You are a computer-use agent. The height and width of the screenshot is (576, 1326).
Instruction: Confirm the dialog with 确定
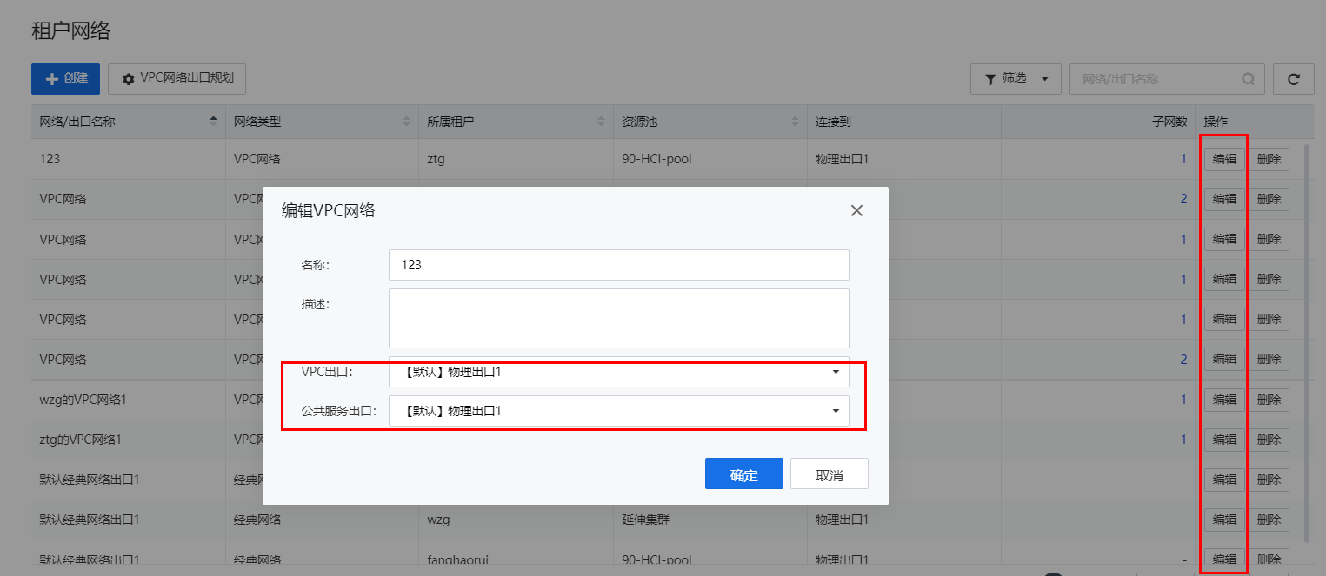(744, 473)
